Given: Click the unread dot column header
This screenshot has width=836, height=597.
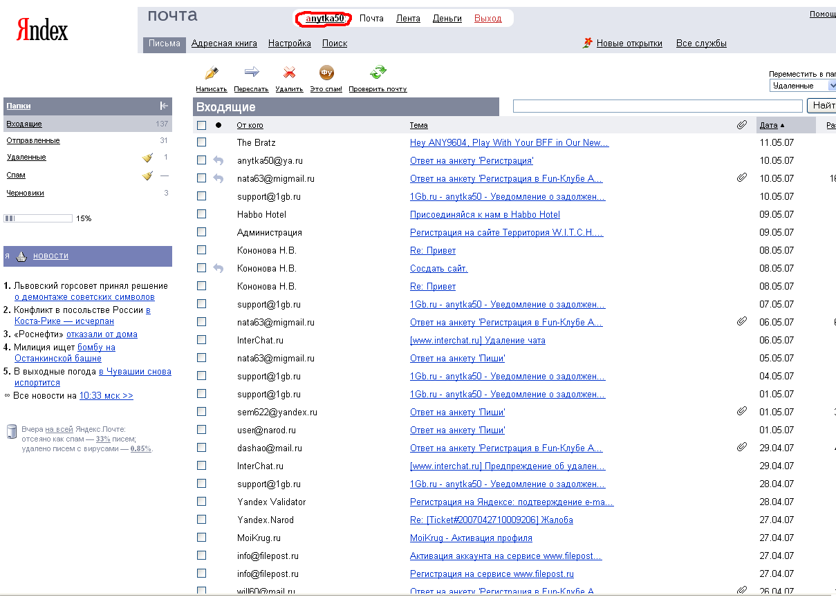Looking at the screenshot, I should click(x=219, y=125).
